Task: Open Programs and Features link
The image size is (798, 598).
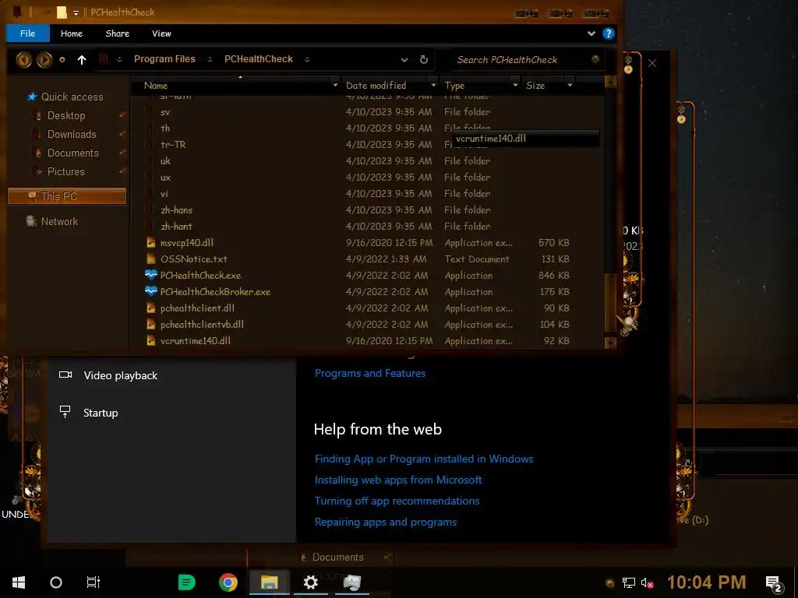Action: pos(370,373)
